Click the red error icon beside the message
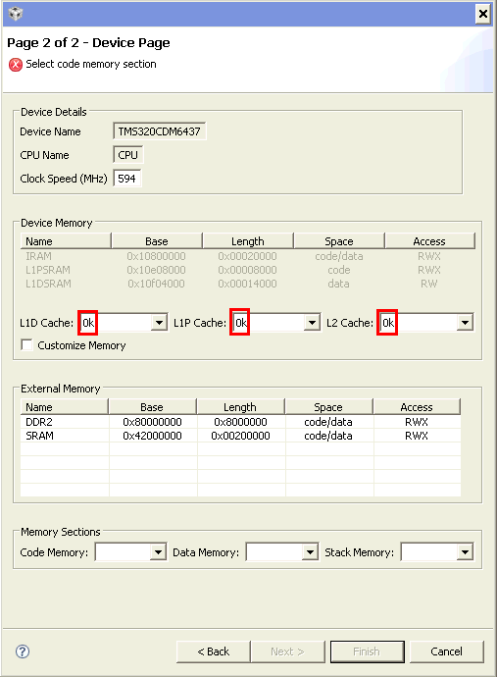Image resolution: width=497 pixels, height=677 pixels. point(16,65)
